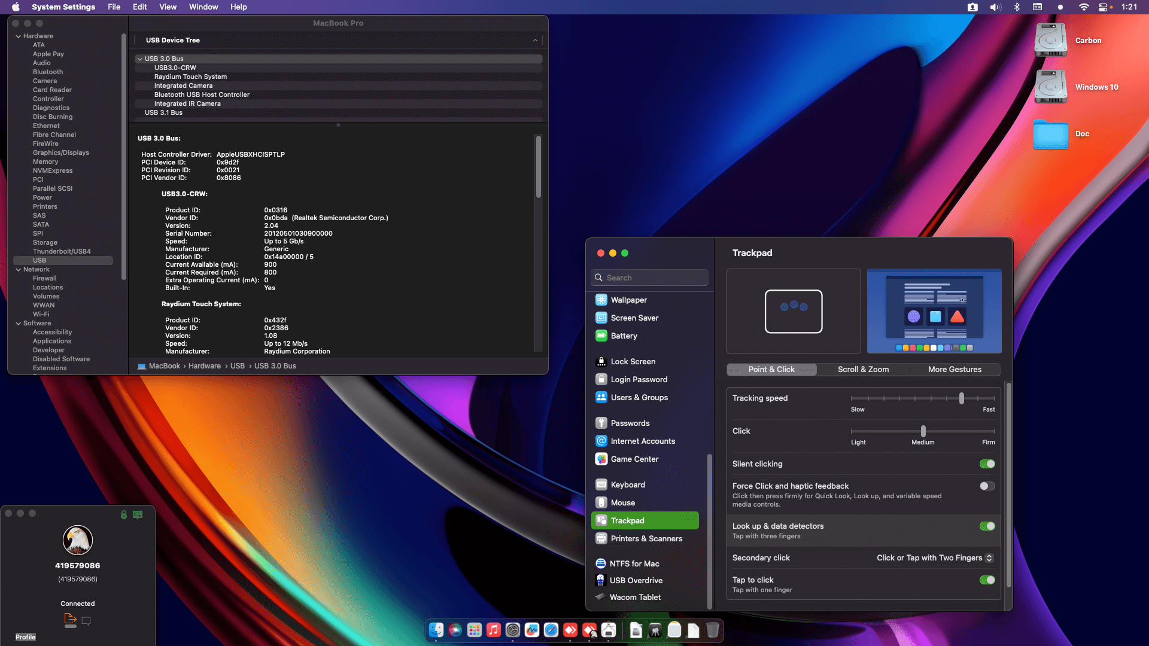Open NTFS for Mac settings pane

pyautogui.click(x=634, y=563)
